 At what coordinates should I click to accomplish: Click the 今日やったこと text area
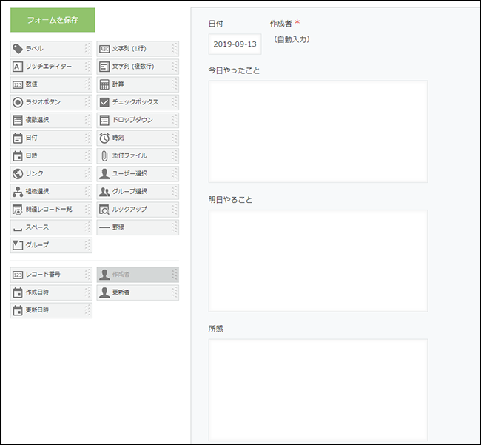(x=318, y=131)
